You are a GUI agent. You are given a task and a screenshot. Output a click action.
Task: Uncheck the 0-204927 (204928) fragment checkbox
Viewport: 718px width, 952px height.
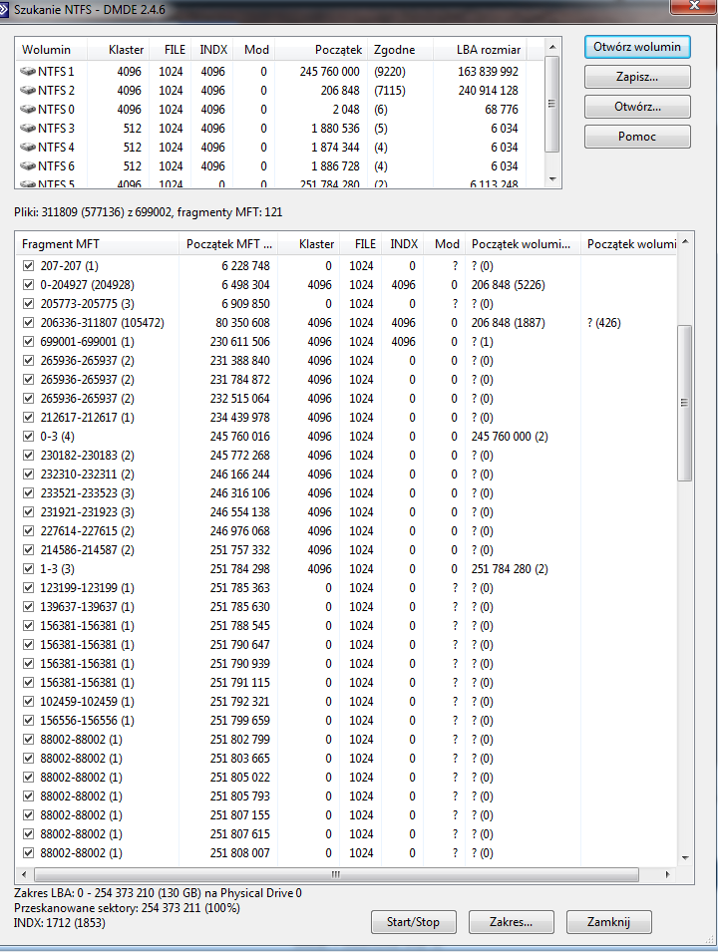[x=28, y=285]
